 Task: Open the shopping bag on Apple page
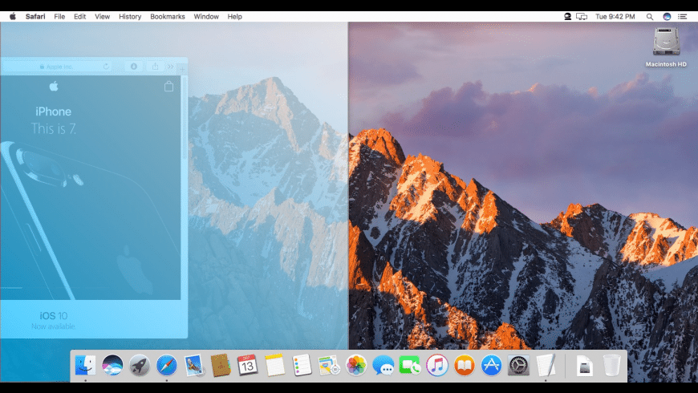click(x=168, y=87)
